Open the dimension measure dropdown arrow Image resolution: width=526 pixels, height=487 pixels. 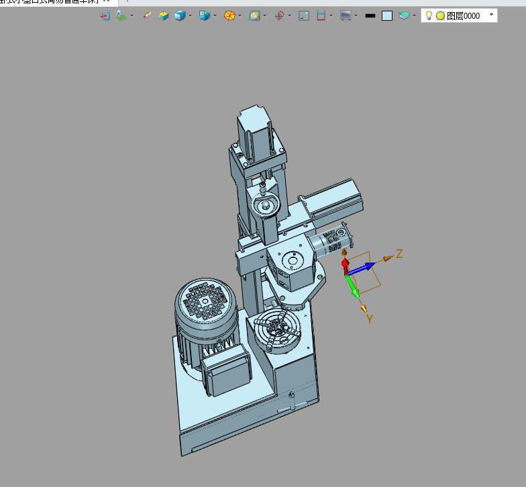click(331, 16)
